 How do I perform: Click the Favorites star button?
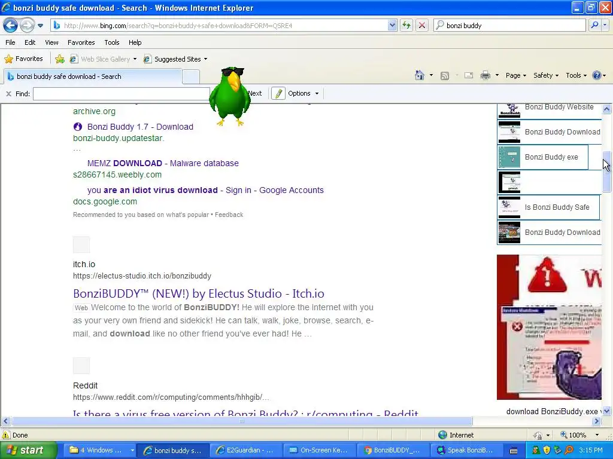(x=23, y=59)
